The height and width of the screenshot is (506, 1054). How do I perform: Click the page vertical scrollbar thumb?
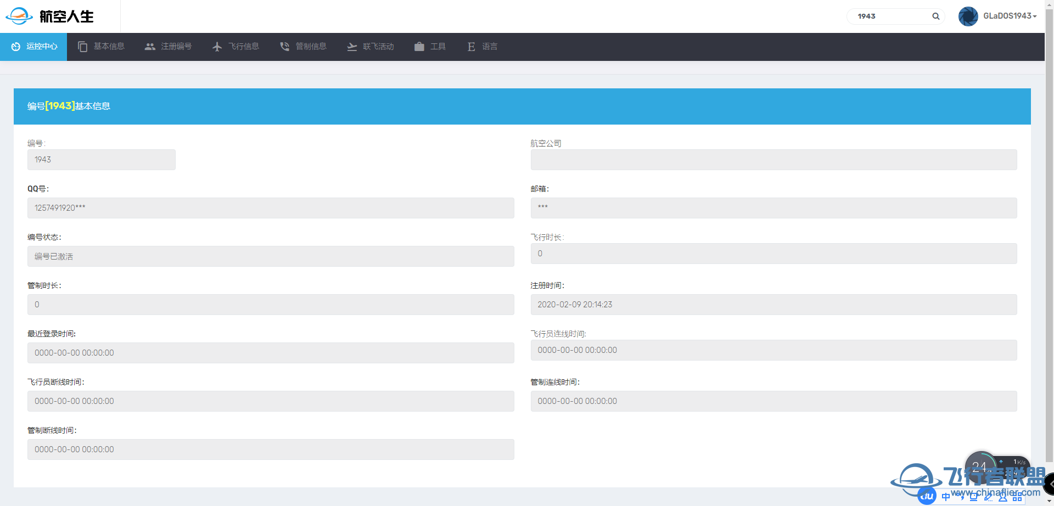tap(1049, 235)
